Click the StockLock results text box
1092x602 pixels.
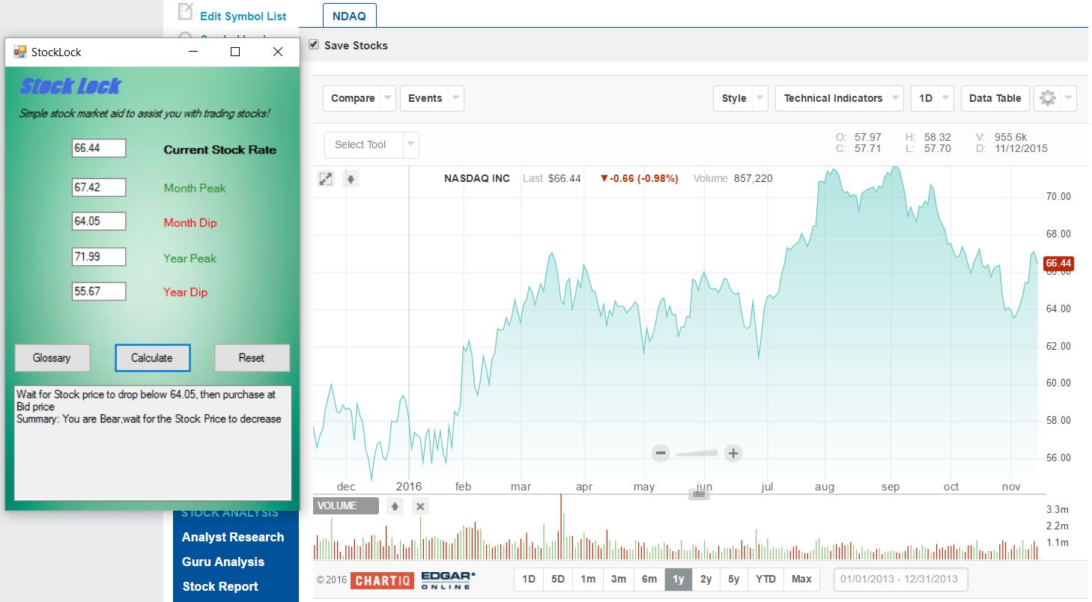click(153, 443)
